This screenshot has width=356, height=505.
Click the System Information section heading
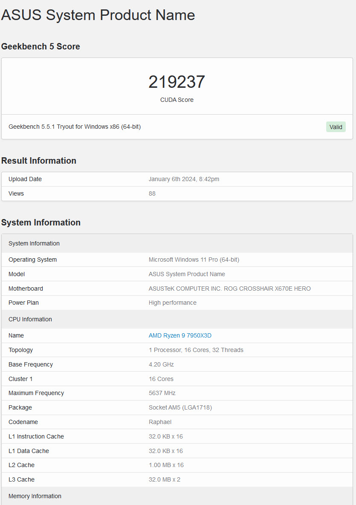coord(41,222)
